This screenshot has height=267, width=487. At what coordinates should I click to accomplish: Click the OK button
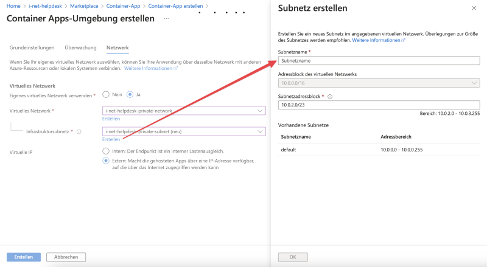[293, 257]
